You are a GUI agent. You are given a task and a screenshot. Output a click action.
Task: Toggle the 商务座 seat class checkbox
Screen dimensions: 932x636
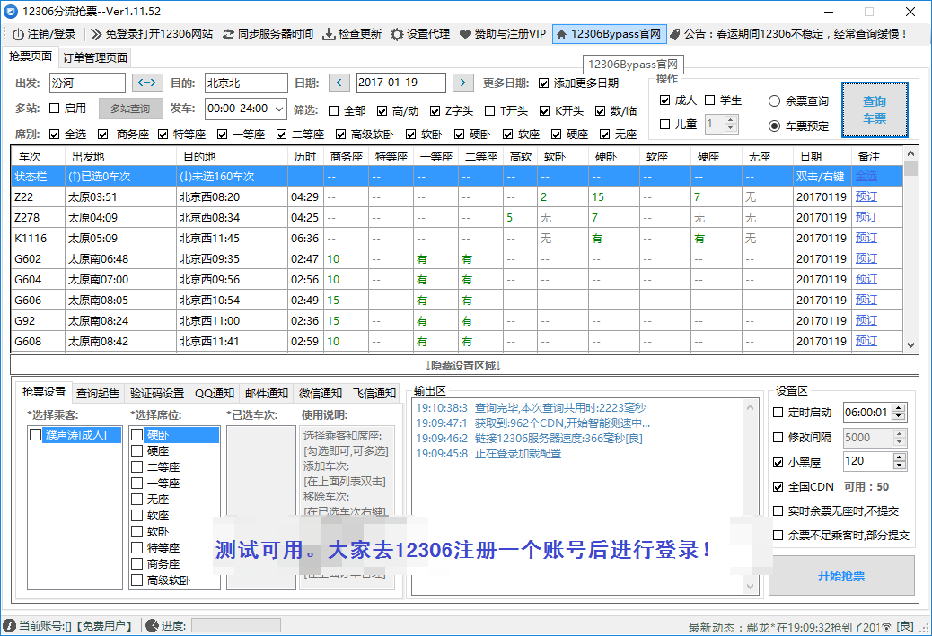[x=103, y=135]
